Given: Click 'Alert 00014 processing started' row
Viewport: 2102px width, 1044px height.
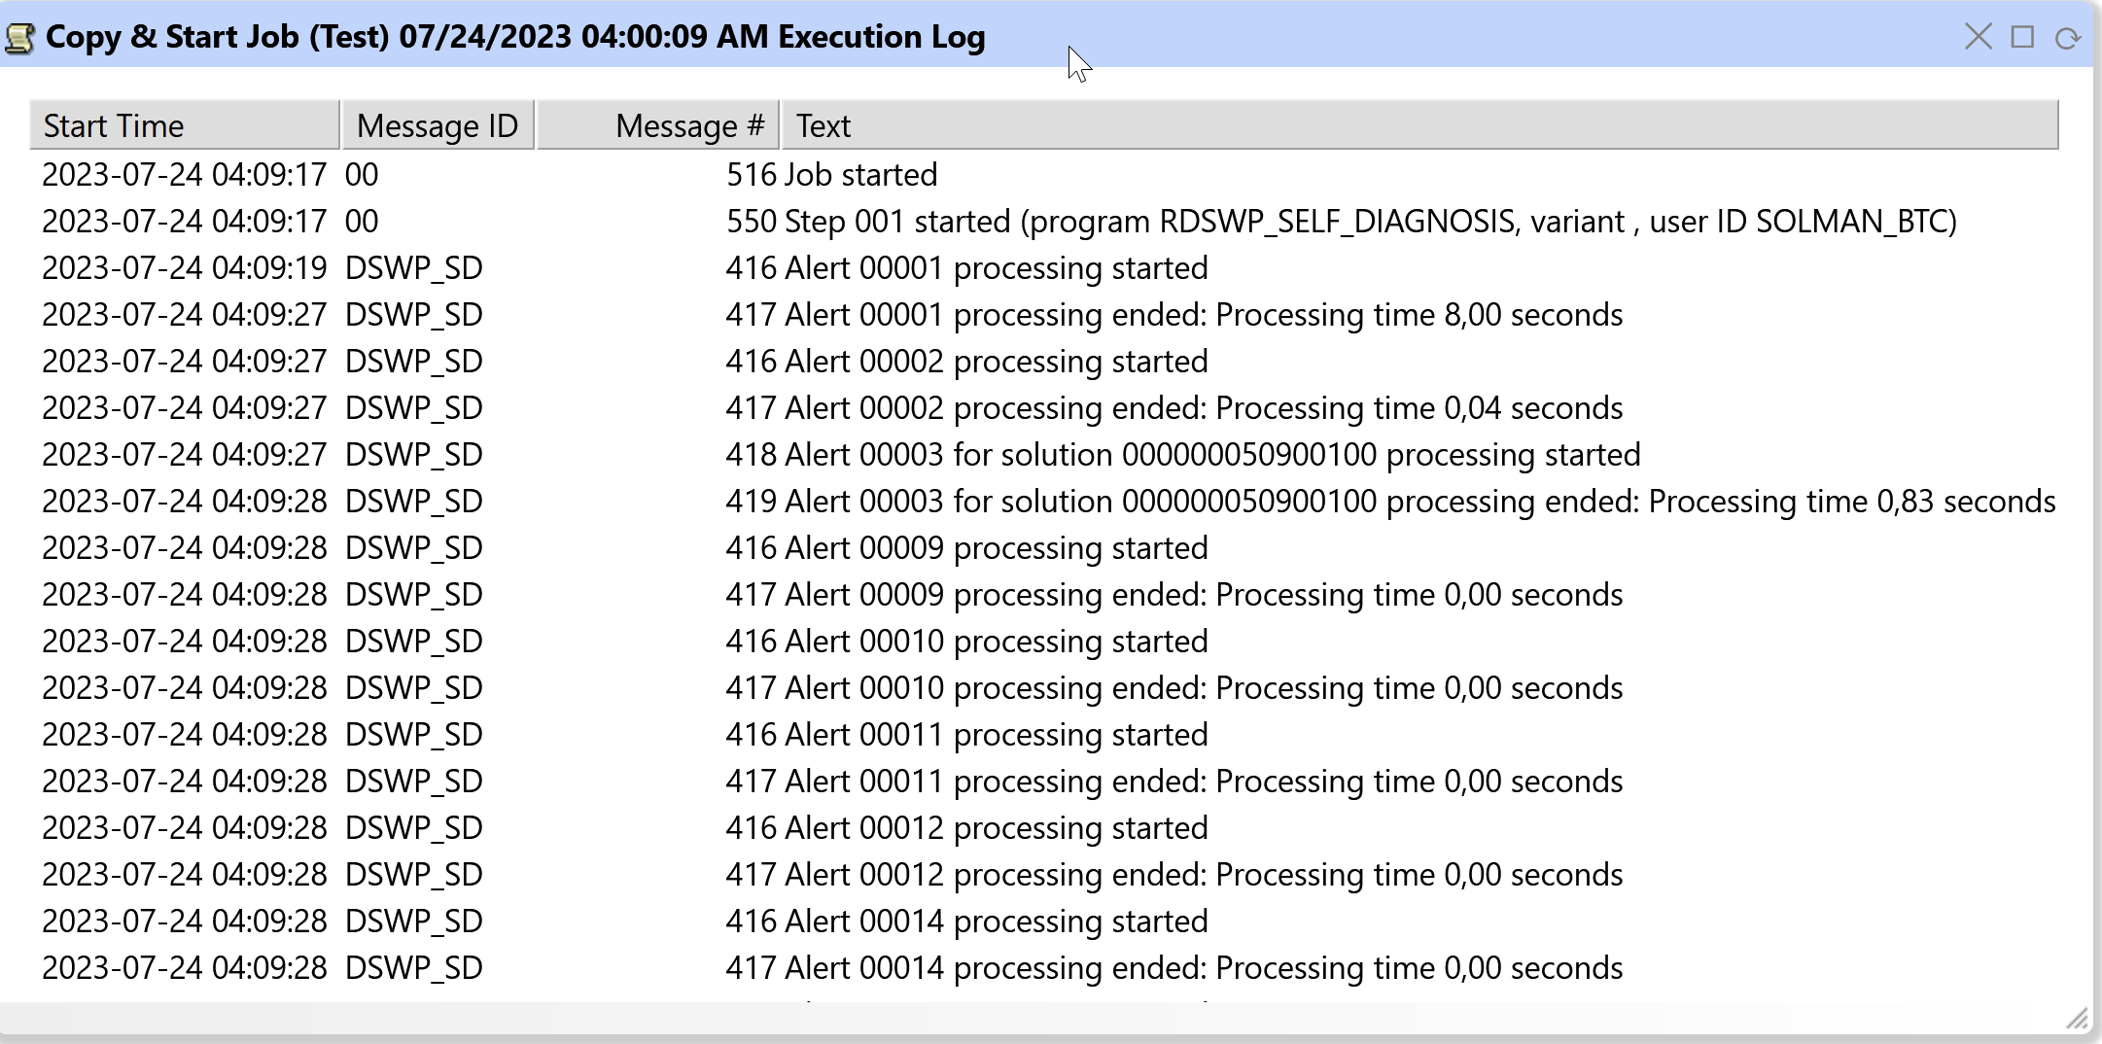Looking at the screenshot, I should 996,922.
